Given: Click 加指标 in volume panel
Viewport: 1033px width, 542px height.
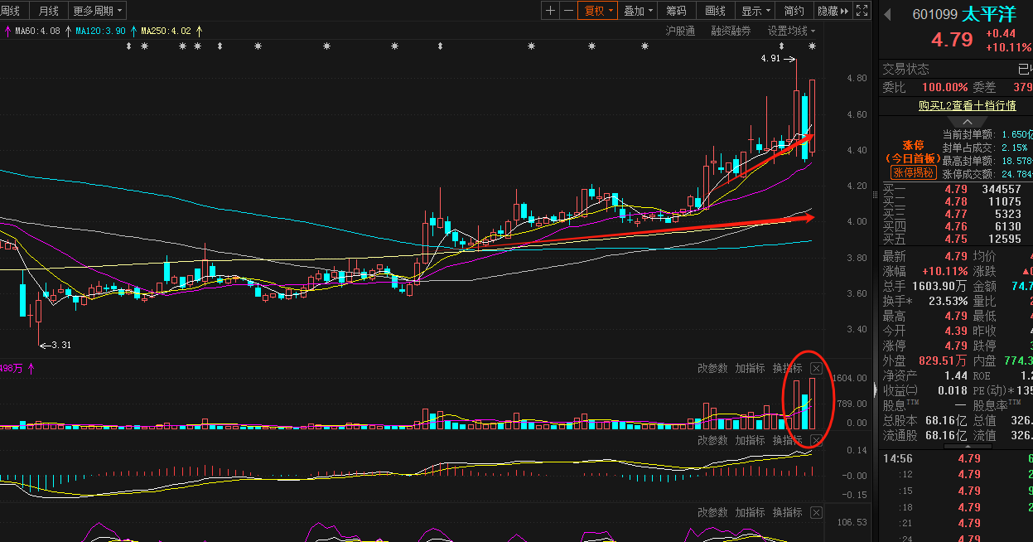Looking at the screenshot, I should [x=750, y=368].
